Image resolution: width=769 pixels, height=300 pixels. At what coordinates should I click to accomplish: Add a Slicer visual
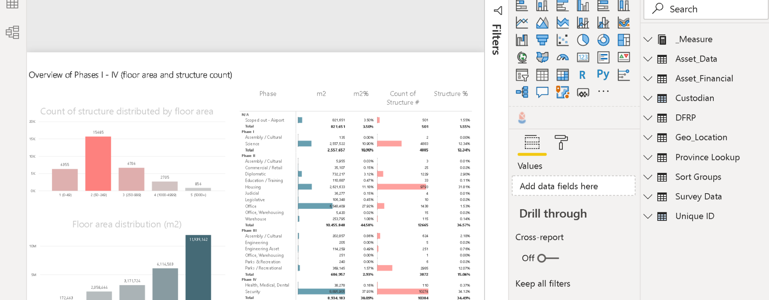click(x=522, y=75)
